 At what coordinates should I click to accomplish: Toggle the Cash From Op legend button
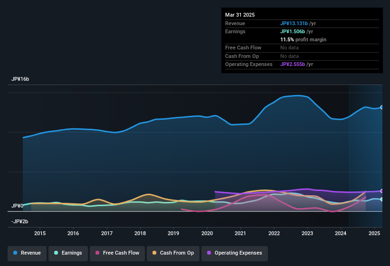pos(173,253)
